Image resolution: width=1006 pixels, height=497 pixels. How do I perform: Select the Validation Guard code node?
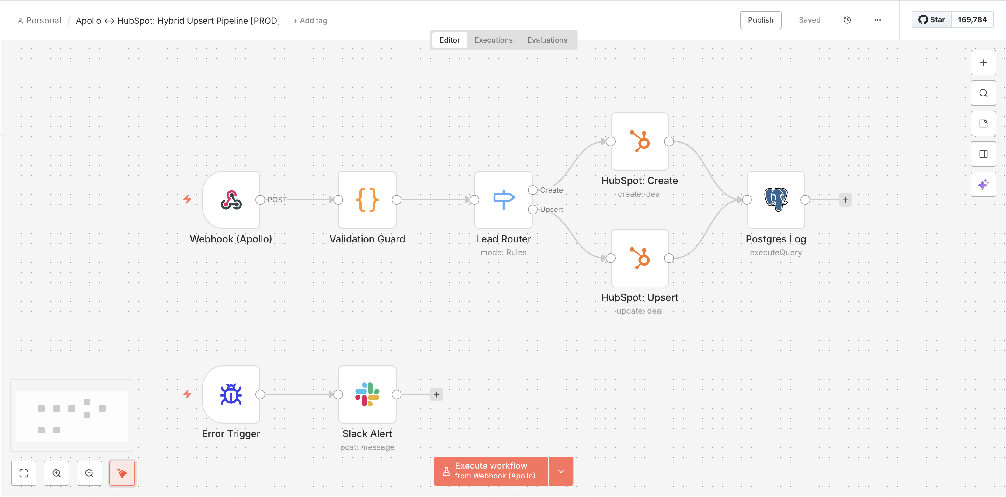(367, 200)
